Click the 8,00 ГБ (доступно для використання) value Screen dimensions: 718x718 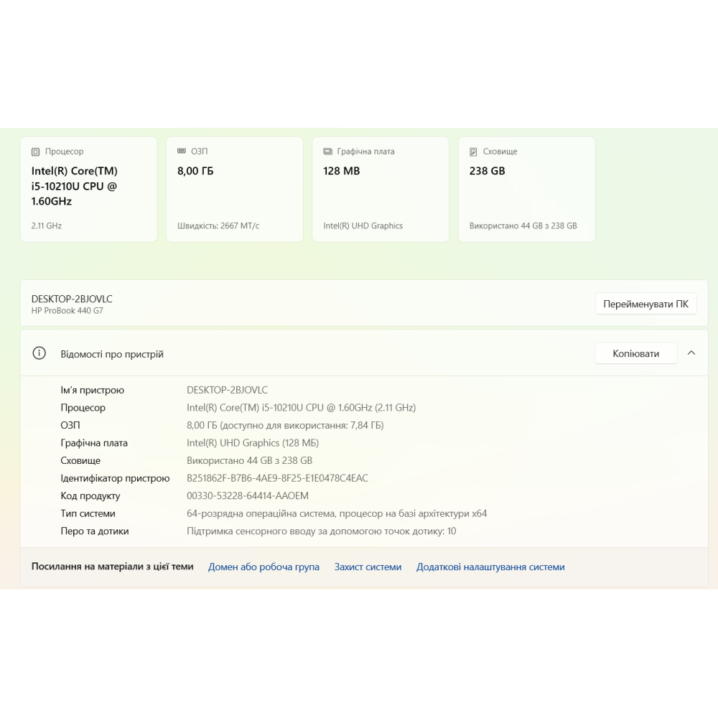pos(285,425)
